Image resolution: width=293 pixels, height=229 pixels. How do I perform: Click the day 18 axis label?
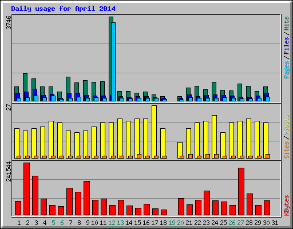point(163,223)
